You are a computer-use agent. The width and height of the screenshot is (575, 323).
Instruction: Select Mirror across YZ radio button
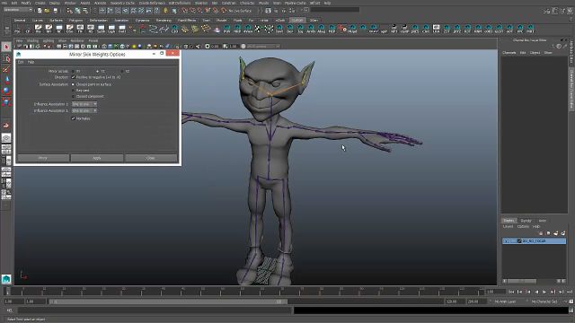(98, 71)
